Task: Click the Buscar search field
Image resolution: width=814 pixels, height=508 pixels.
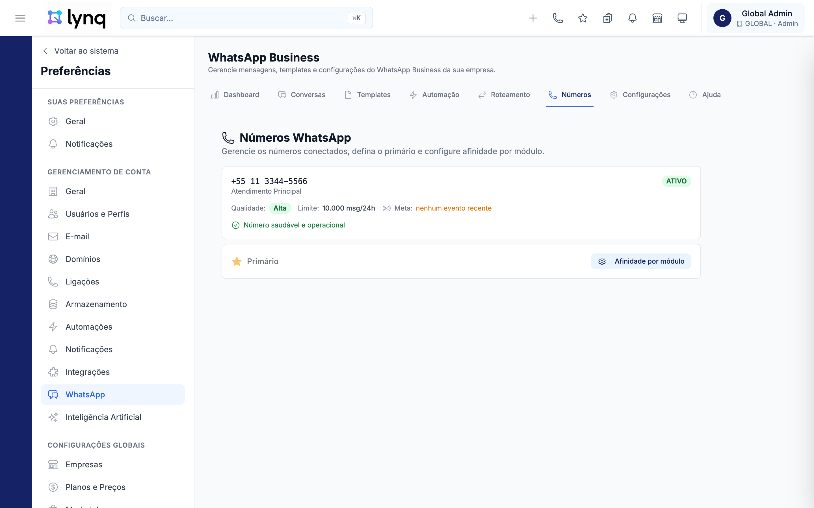Action: click(x=246, y=18)
